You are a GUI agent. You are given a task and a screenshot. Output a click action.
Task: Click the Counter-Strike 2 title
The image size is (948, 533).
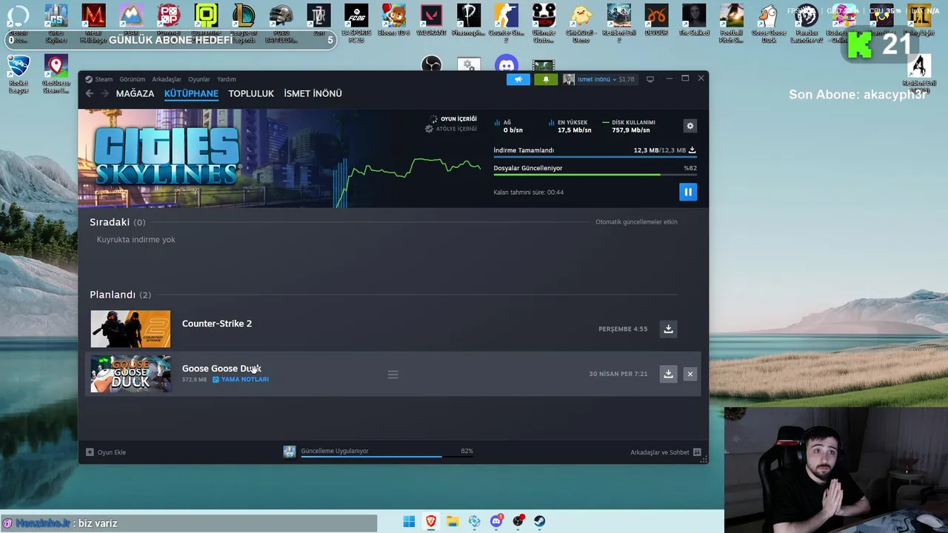[217, 324]
